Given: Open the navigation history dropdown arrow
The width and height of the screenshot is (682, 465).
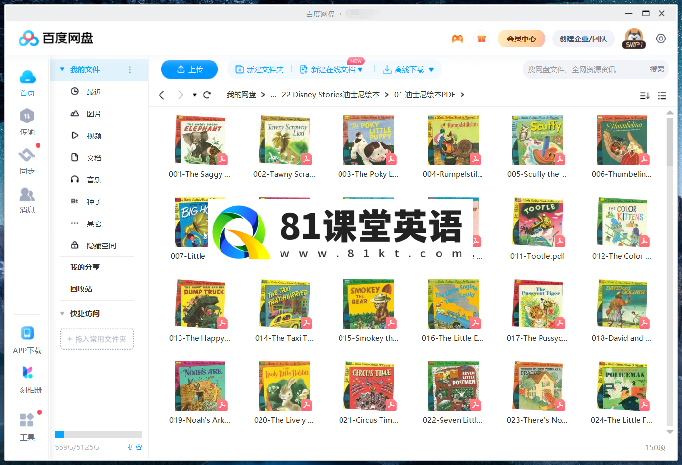Looking at the screenshot, I should coord(194,95).
